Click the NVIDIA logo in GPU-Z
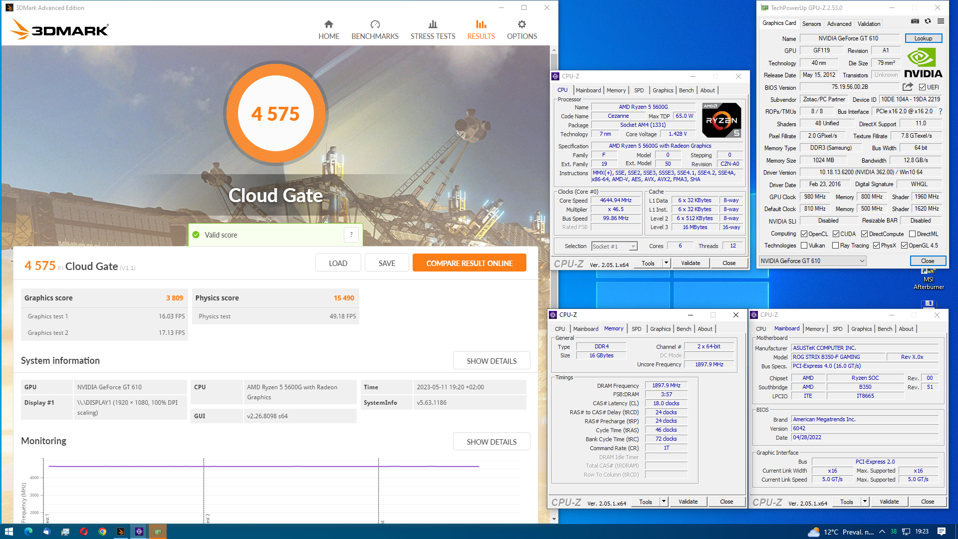This screenshot has width=958, height=539. [x=923, y=63]
